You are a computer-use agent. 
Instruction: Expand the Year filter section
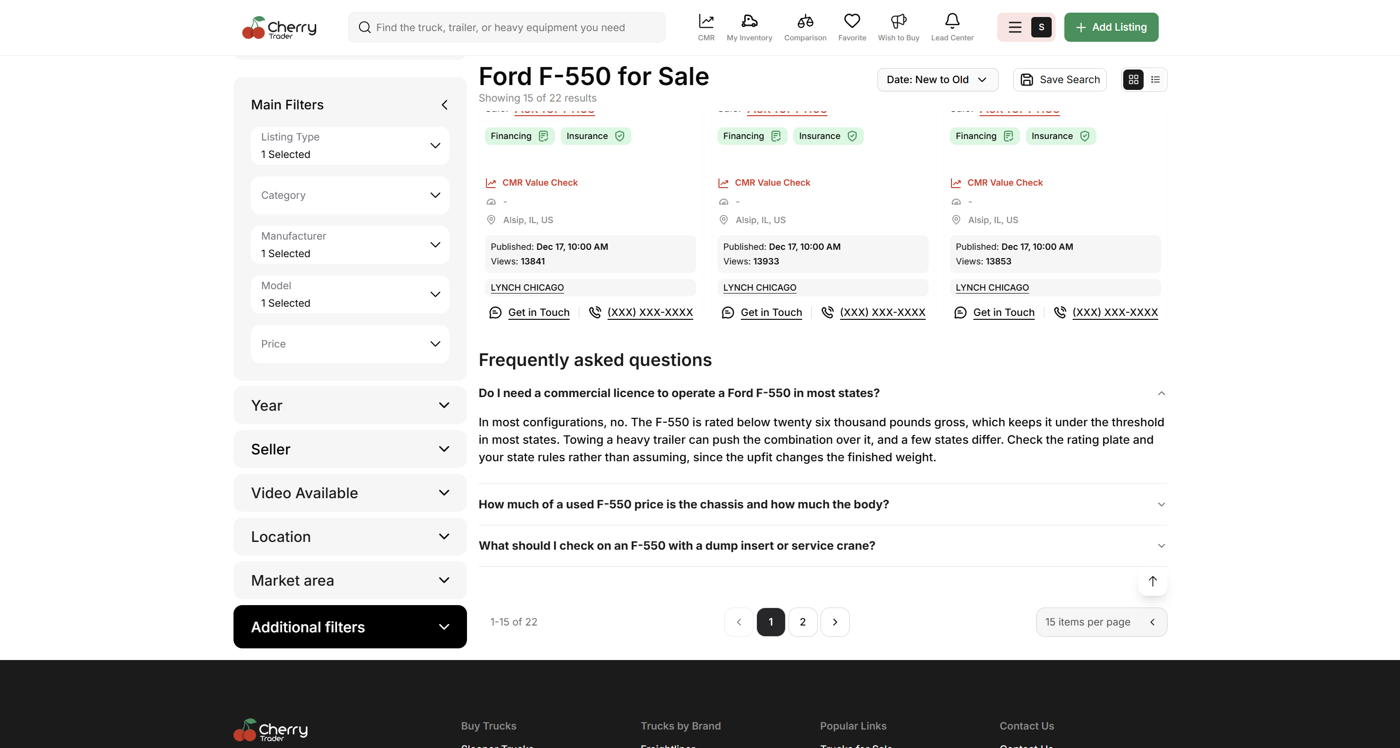350,405
